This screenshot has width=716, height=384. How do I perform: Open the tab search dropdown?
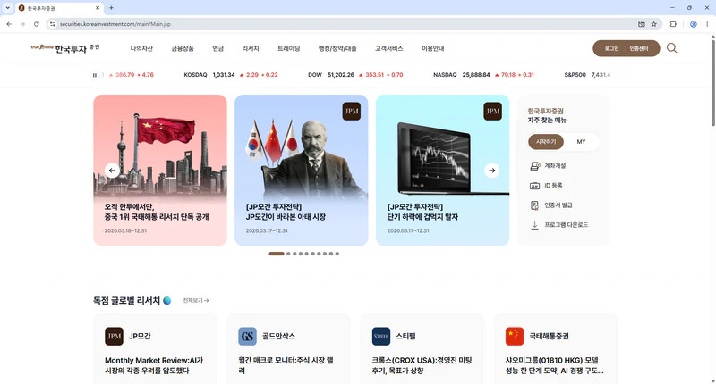(7, 8)
